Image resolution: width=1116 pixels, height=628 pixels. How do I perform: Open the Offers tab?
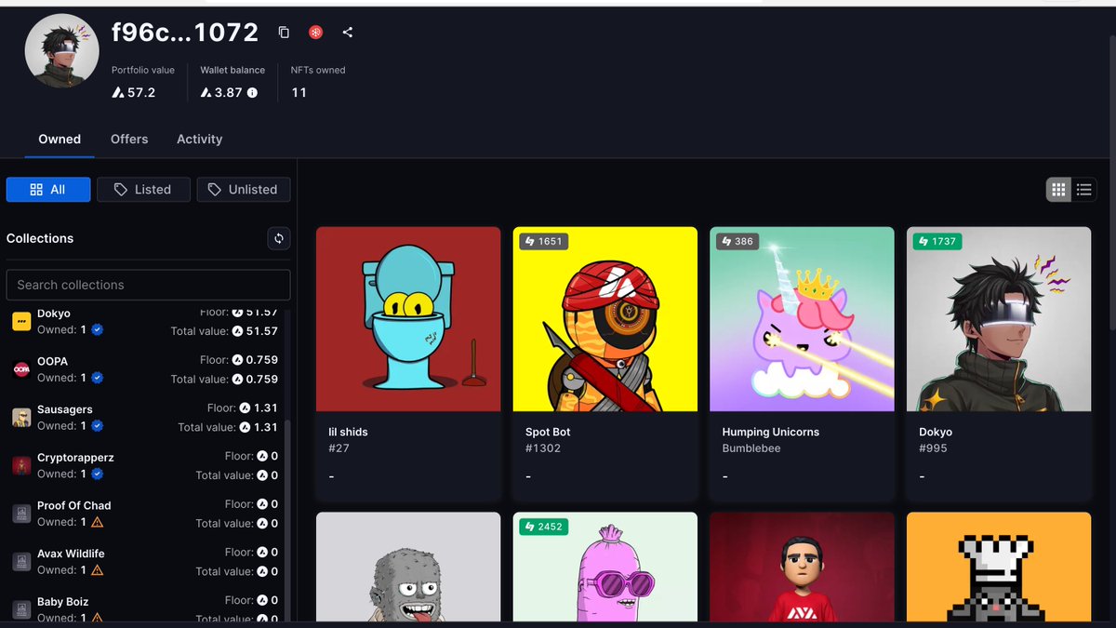click(x=129, y=140)
